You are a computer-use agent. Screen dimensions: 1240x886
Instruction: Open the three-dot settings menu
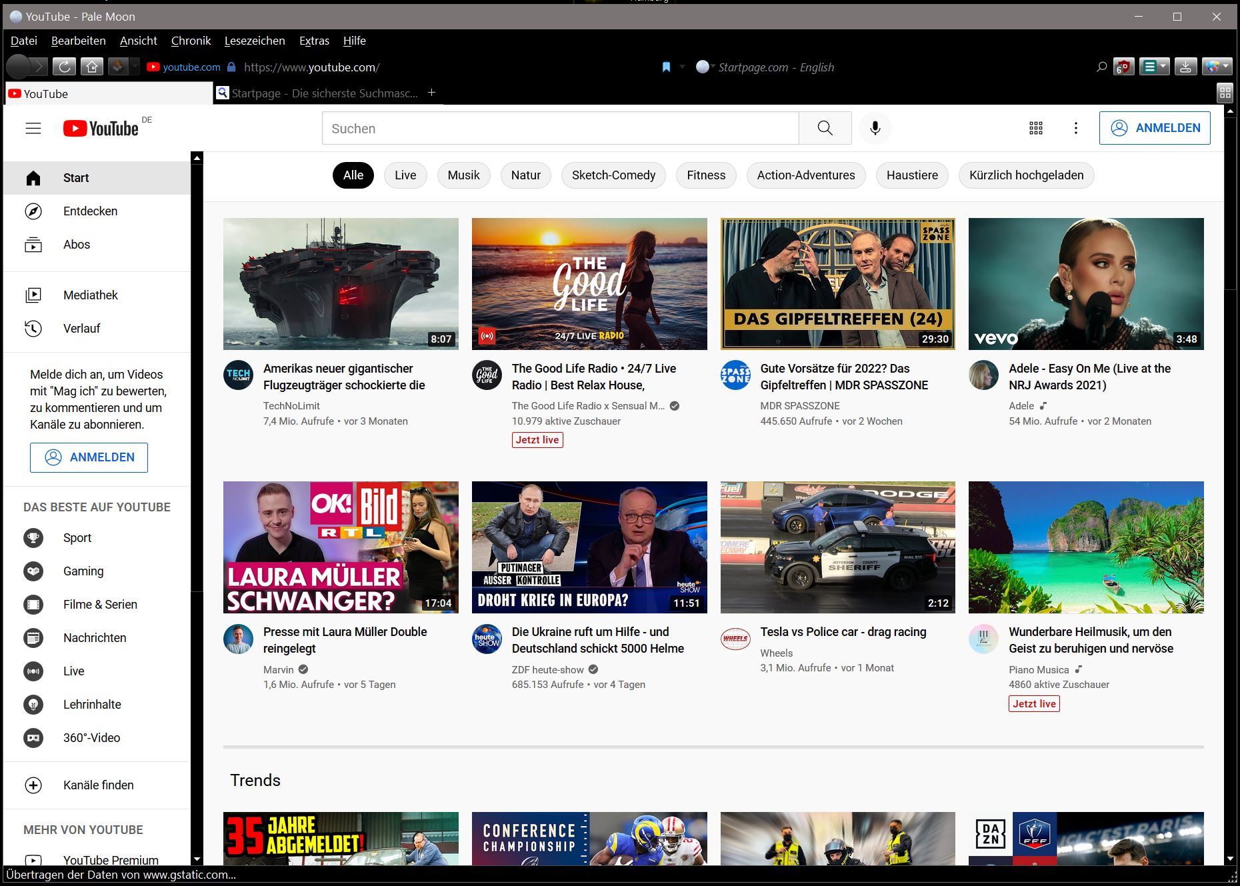tap(1076, 128)
